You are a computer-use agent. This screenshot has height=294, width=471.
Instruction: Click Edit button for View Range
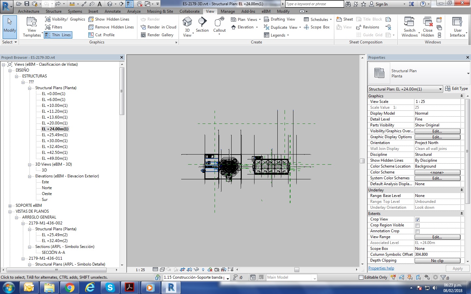[x=438, y=237]
